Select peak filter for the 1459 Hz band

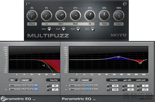(87, 85)
